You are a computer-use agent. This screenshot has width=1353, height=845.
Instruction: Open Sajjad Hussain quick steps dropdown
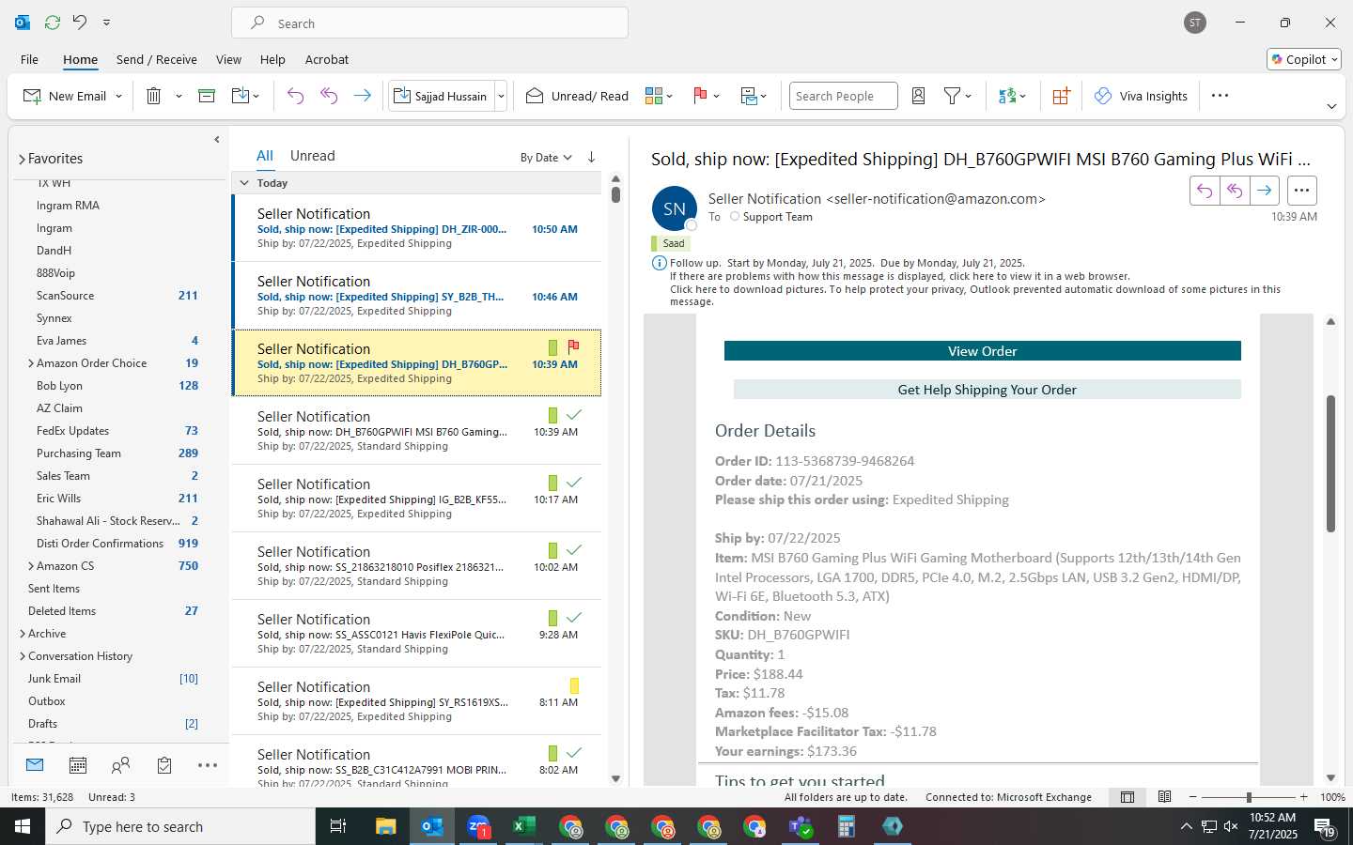pyautogui.click(x=501, y=97)
